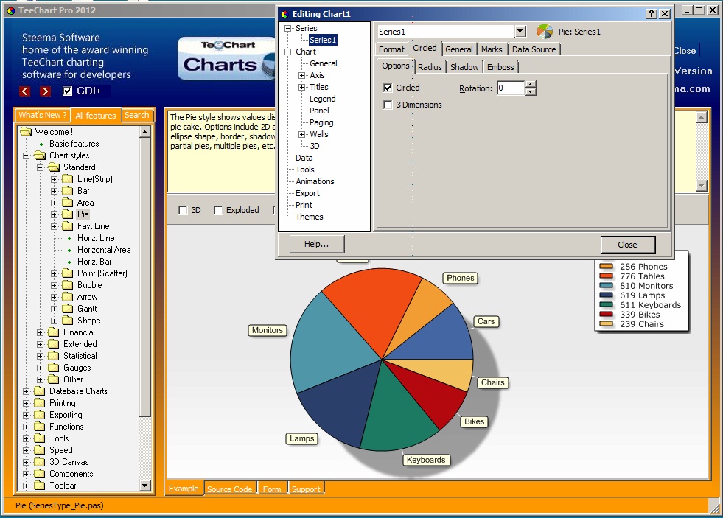This screenshot has height=518, width=723.
Task: Click the Speed folder icon
Action: 40,450
